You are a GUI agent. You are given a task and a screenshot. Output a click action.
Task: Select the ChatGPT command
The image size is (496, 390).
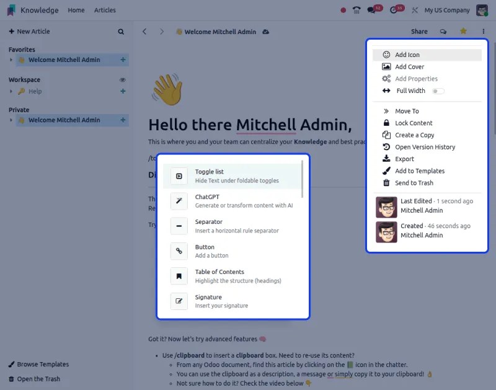pyautogui.click(x=232, y=201)
